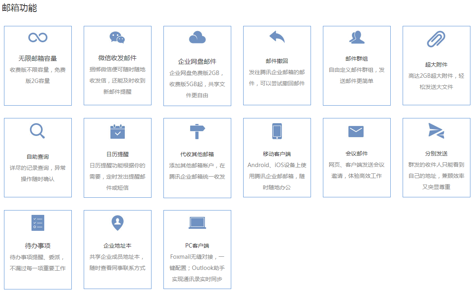
Task: Select the cloud icon for enterprise netdisk
Action: pos(197,37)
